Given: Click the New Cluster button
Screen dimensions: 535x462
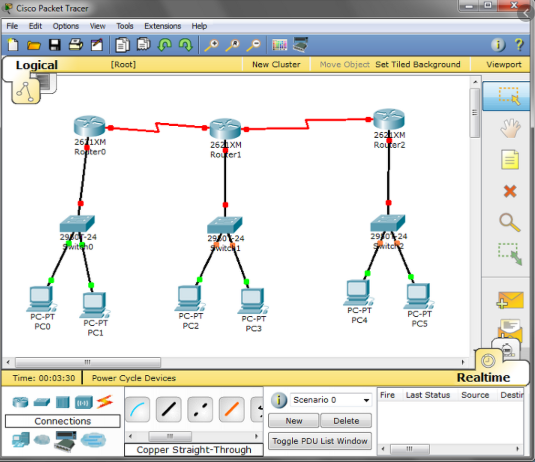Looking at the screenshot, I should tap(276, 64).
